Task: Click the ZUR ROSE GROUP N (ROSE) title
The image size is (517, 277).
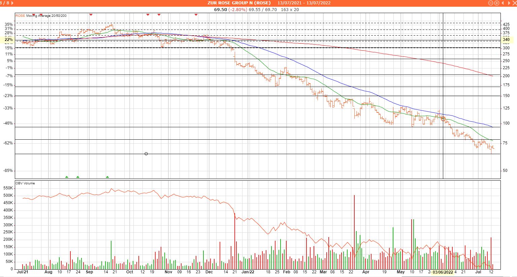Action: point(239,3)
